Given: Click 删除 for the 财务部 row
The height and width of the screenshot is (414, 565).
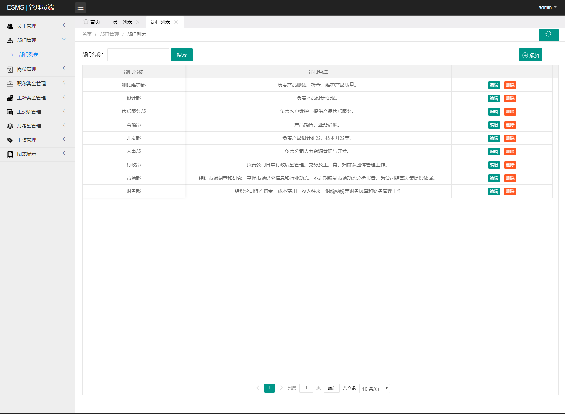Looking at the screenshot, I should point(510,191).
